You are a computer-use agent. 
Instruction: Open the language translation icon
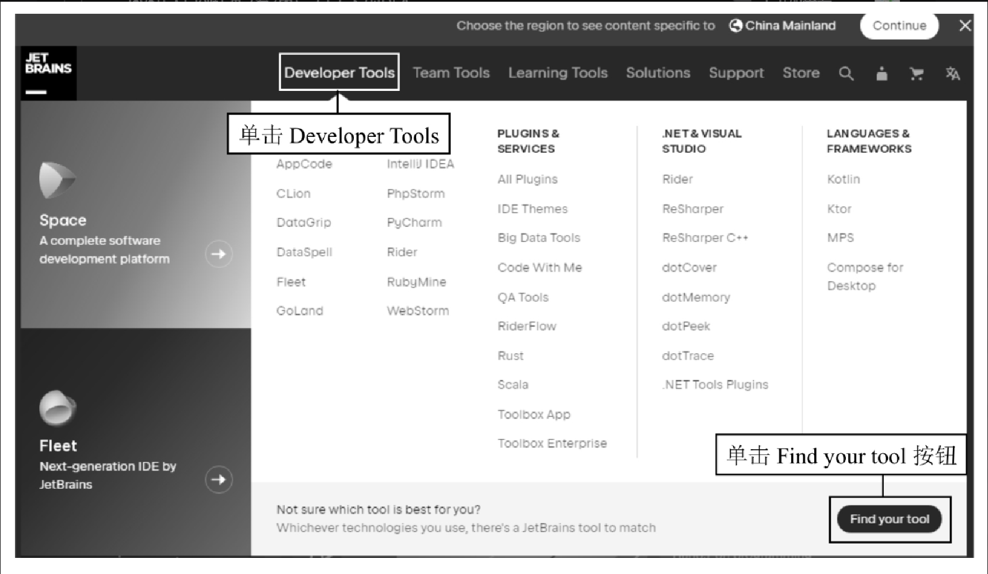click(952, 74)
